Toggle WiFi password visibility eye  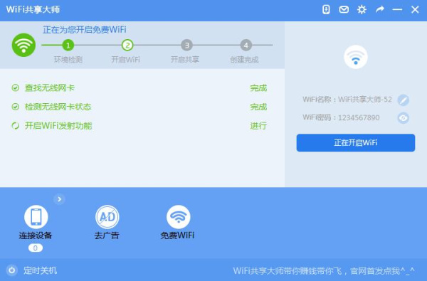coord(403,118)
